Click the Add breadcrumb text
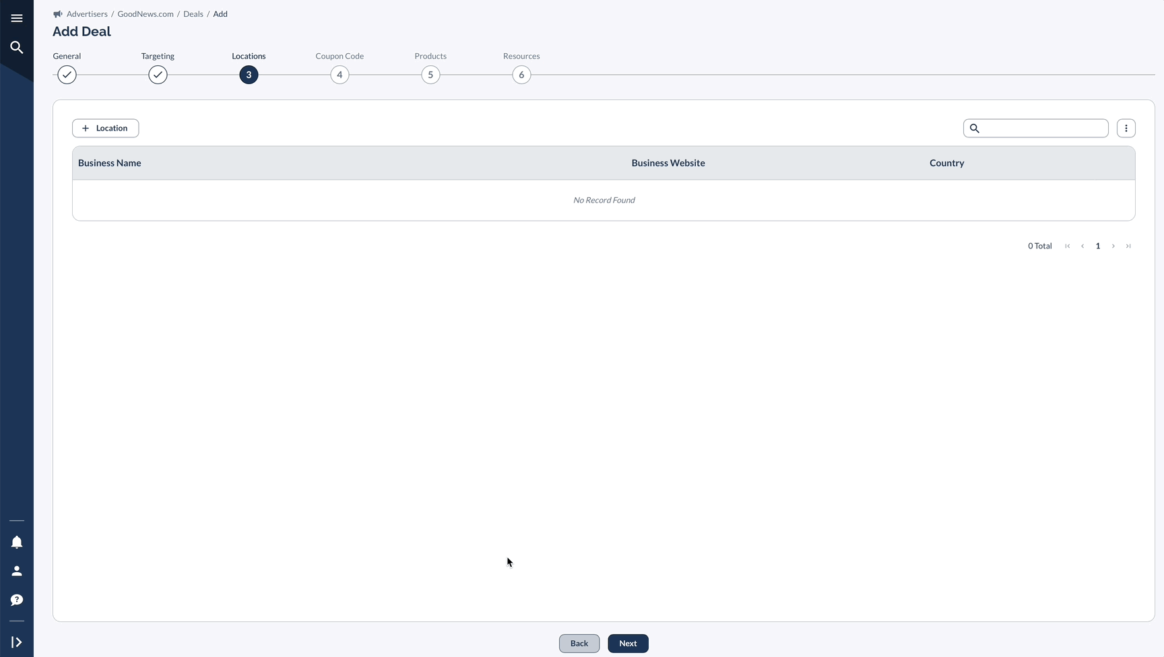Screen dimensions: 1164x657 coord(220,14)
